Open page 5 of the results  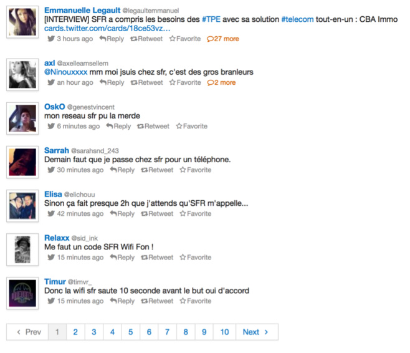click(x=131, y=332)
